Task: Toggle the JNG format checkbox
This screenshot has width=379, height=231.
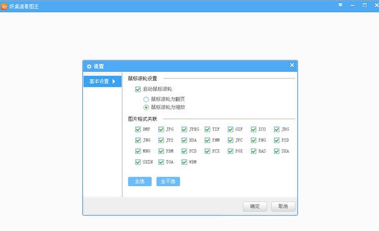Action: point(138,141)
